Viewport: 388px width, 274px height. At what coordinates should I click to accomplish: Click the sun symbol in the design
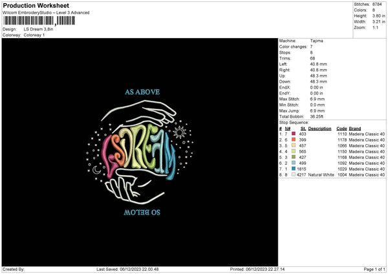coord(179,132)
